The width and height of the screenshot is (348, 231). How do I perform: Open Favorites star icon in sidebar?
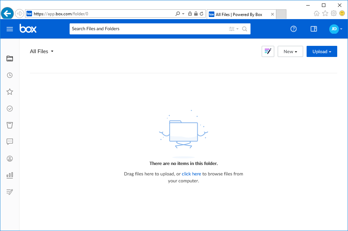coord(9,92)
